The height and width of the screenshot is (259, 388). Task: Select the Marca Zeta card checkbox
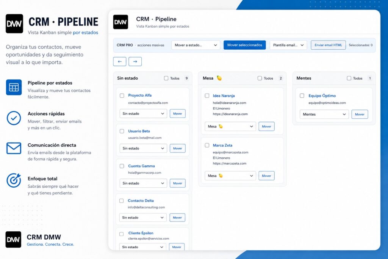point(207,145)
